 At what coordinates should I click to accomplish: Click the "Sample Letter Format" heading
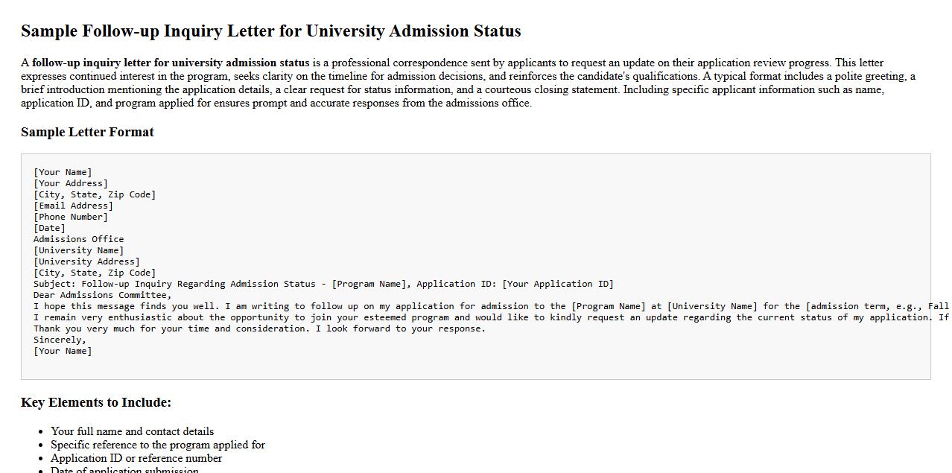point(87,132)
